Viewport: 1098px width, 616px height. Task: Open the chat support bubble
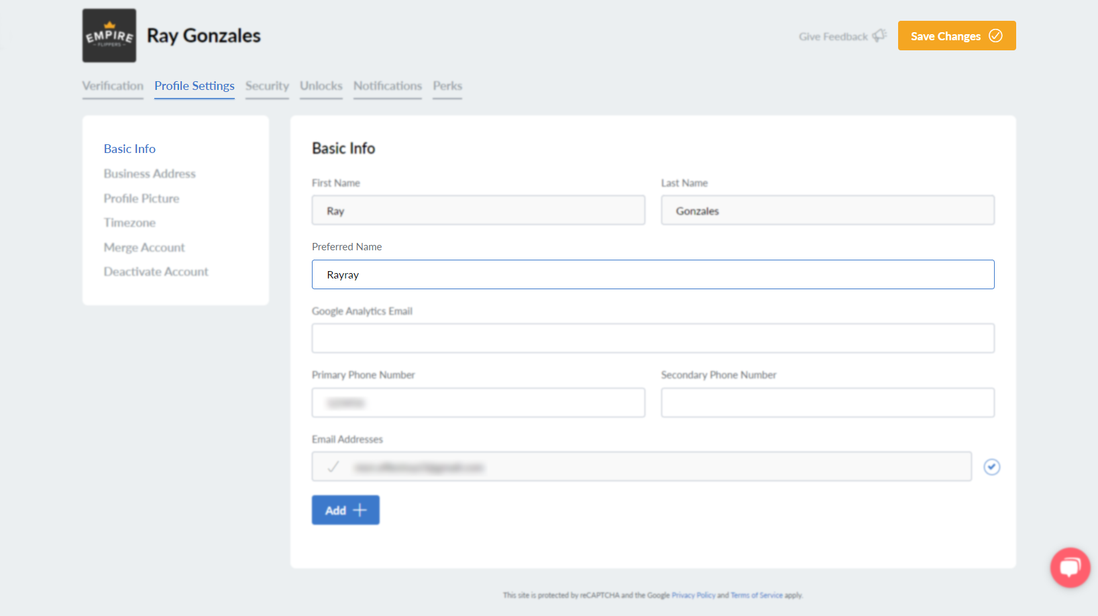click(1070, 568)
